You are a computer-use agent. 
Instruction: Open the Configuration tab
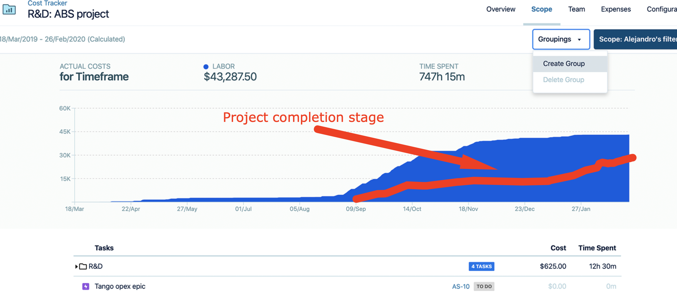[661, 9]
